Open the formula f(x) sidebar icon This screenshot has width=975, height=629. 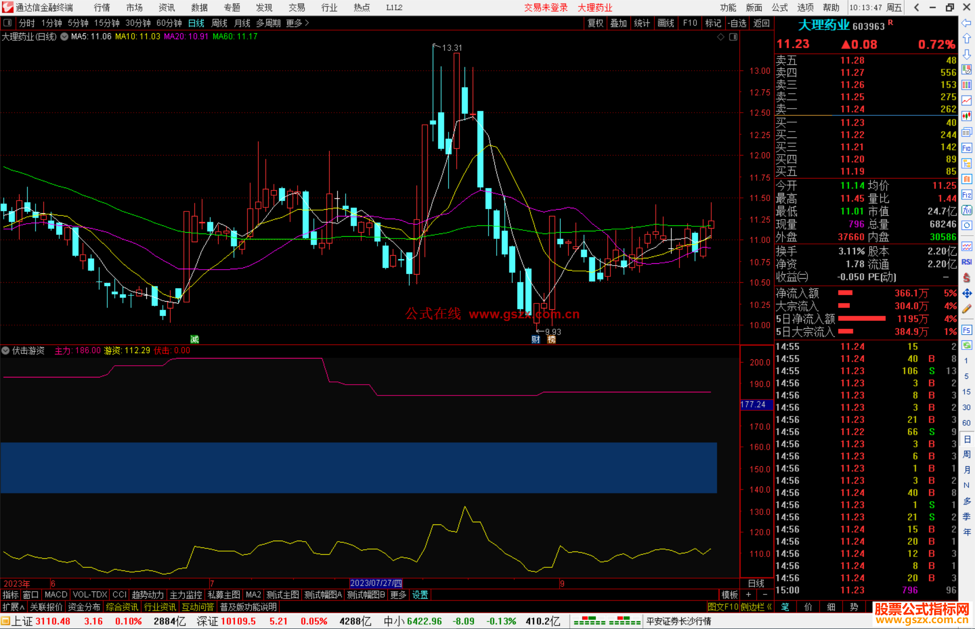pos(966,211)
